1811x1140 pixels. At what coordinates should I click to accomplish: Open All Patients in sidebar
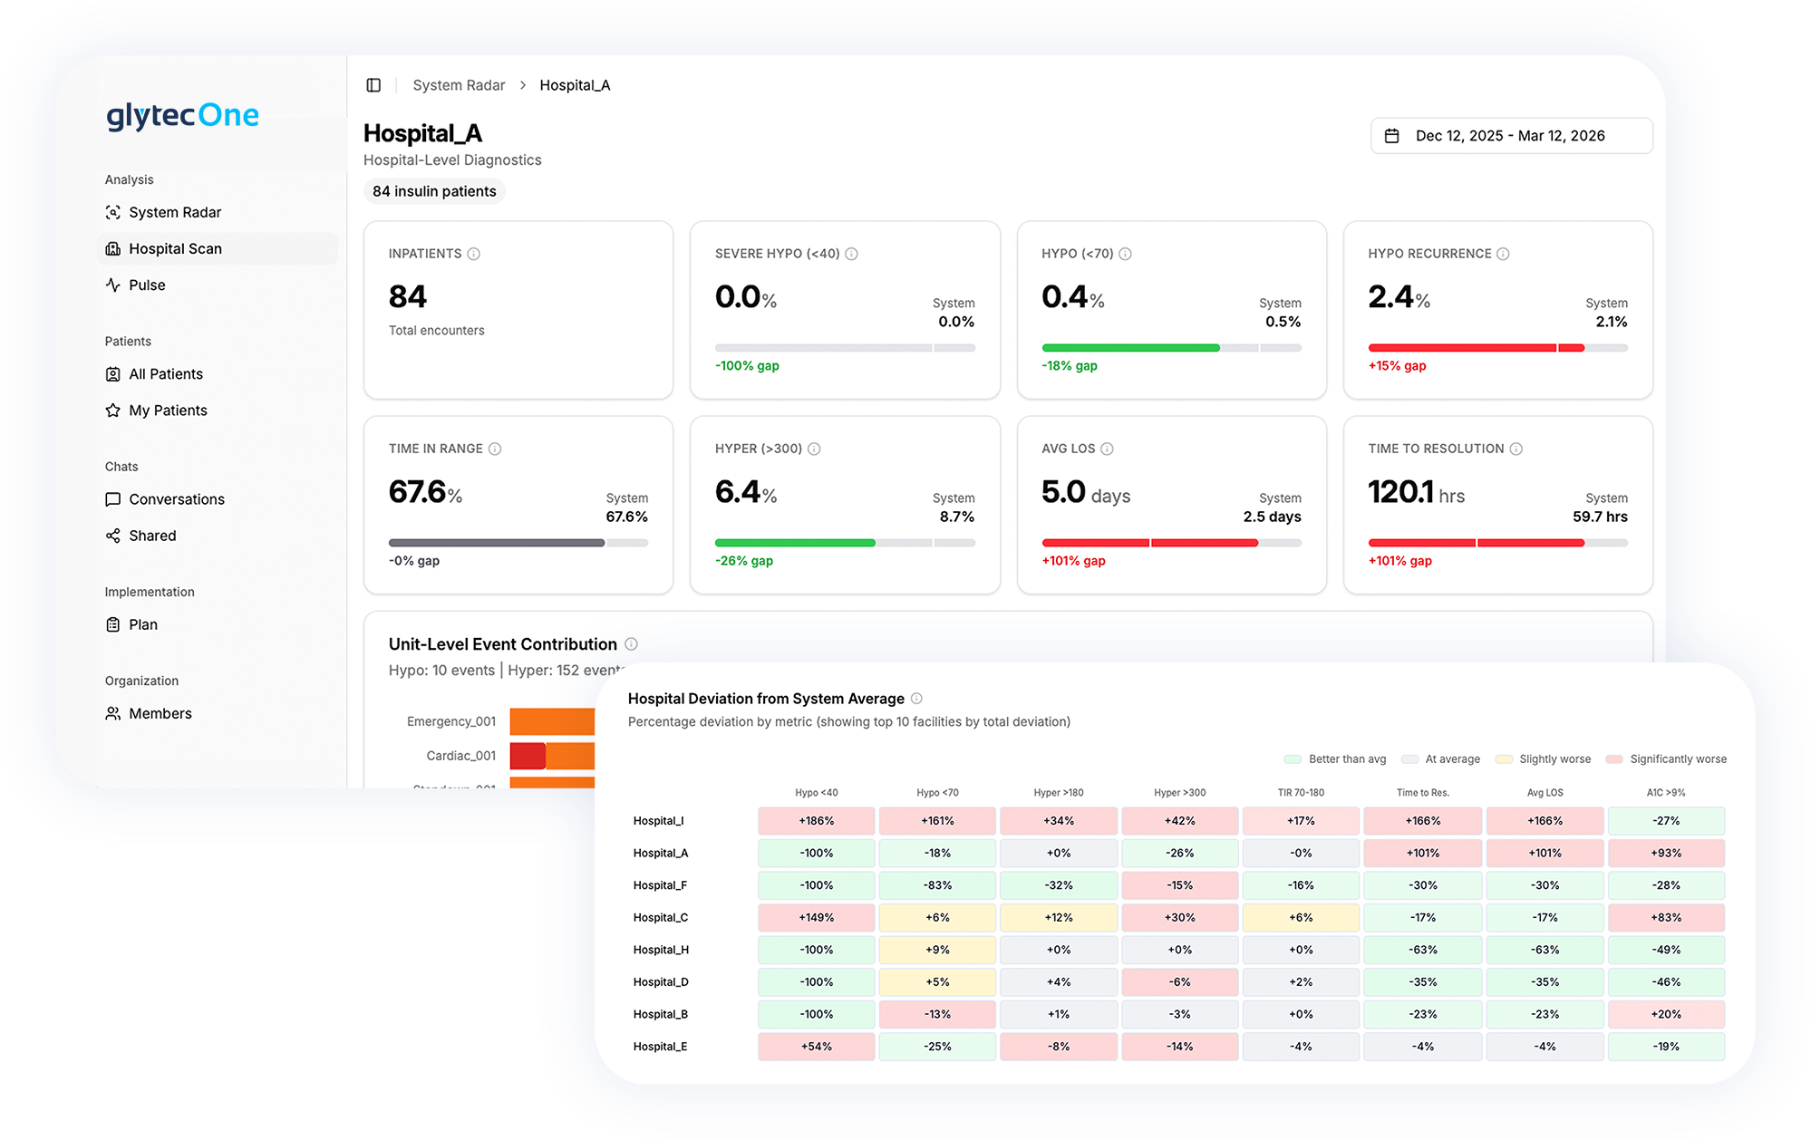pos(166,374)
